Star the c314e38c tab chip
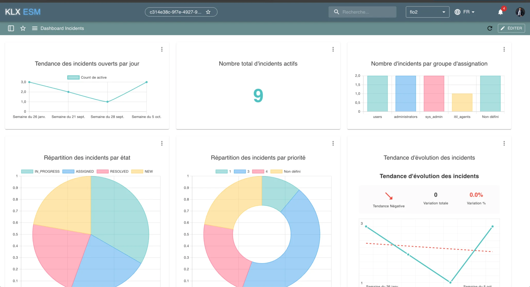Image resolution: width=530 pixels, height=287 pixels. pyautogui.click(x=208, y=12)
